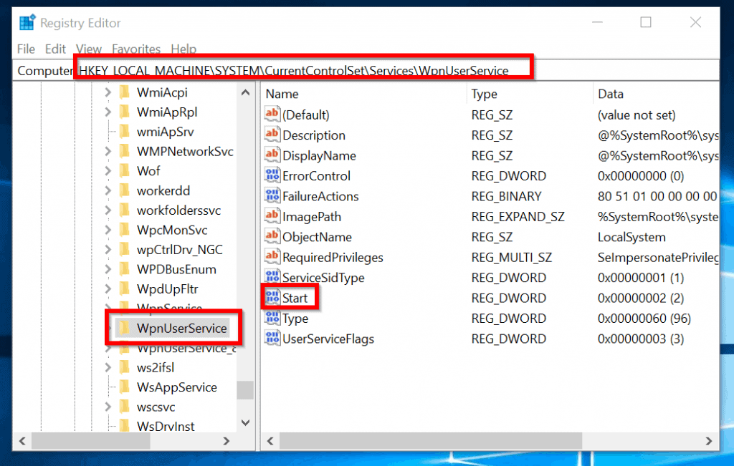
Task: Click values pane scroll left arrow
Action: [270, 441]
